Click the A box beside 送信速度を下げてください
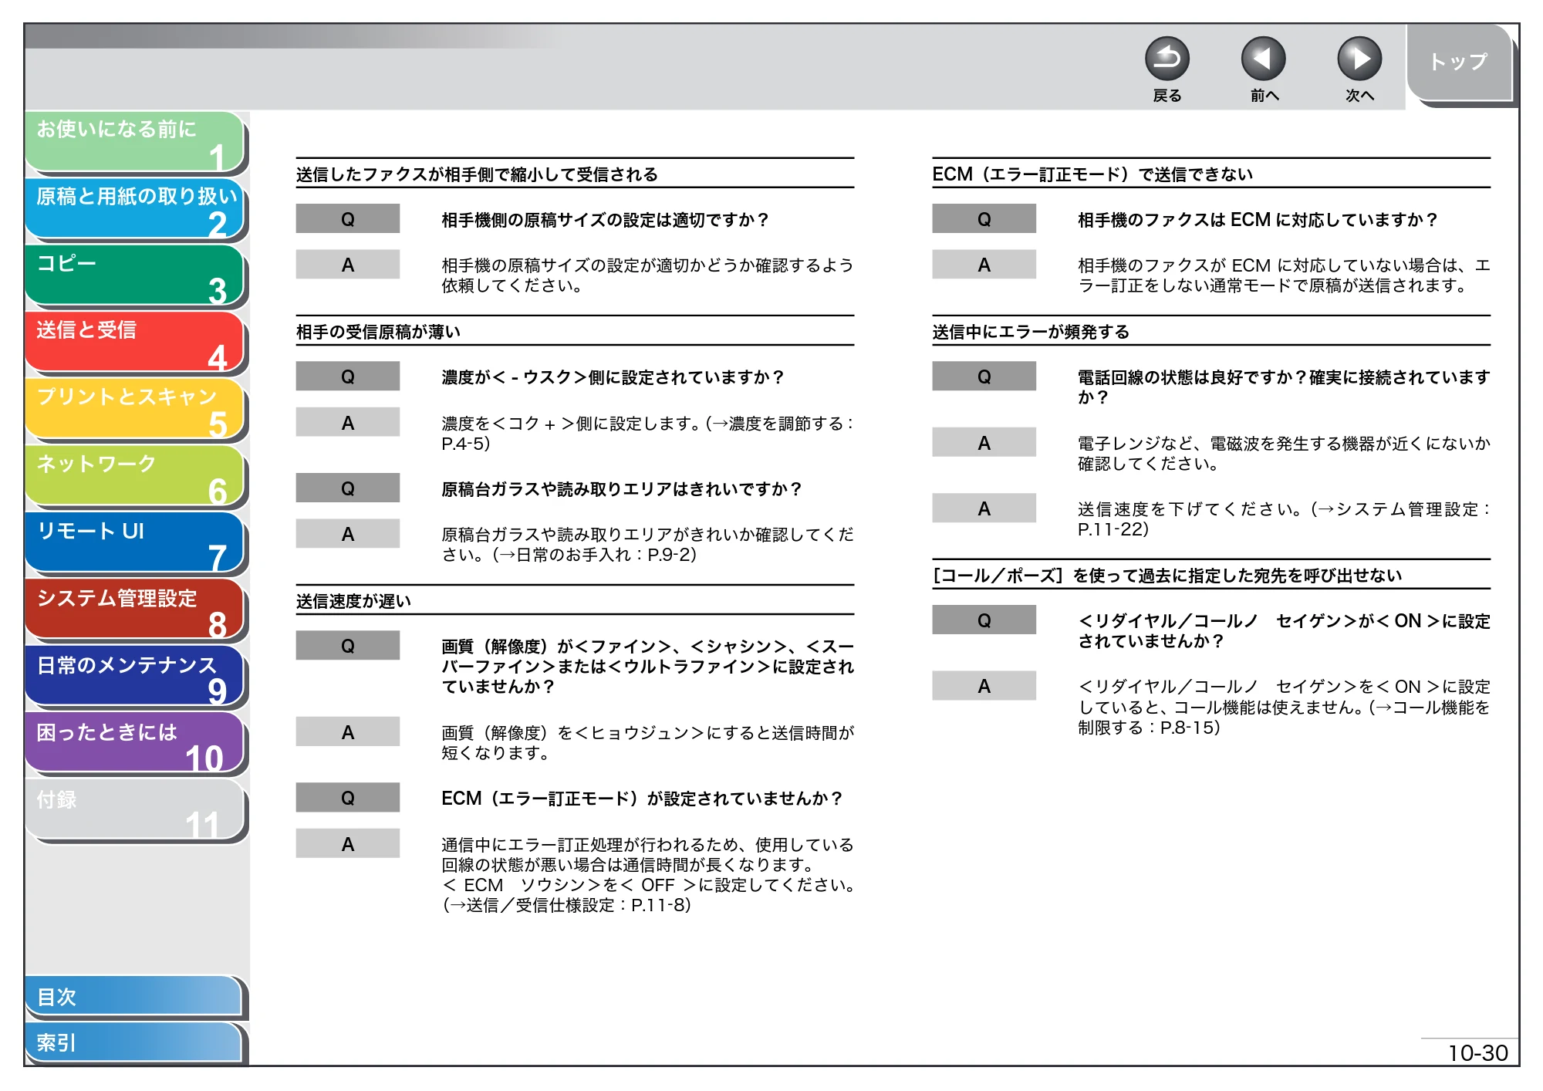Image resolution: width=1543 pixels, height=1091 pixels. 984,508
